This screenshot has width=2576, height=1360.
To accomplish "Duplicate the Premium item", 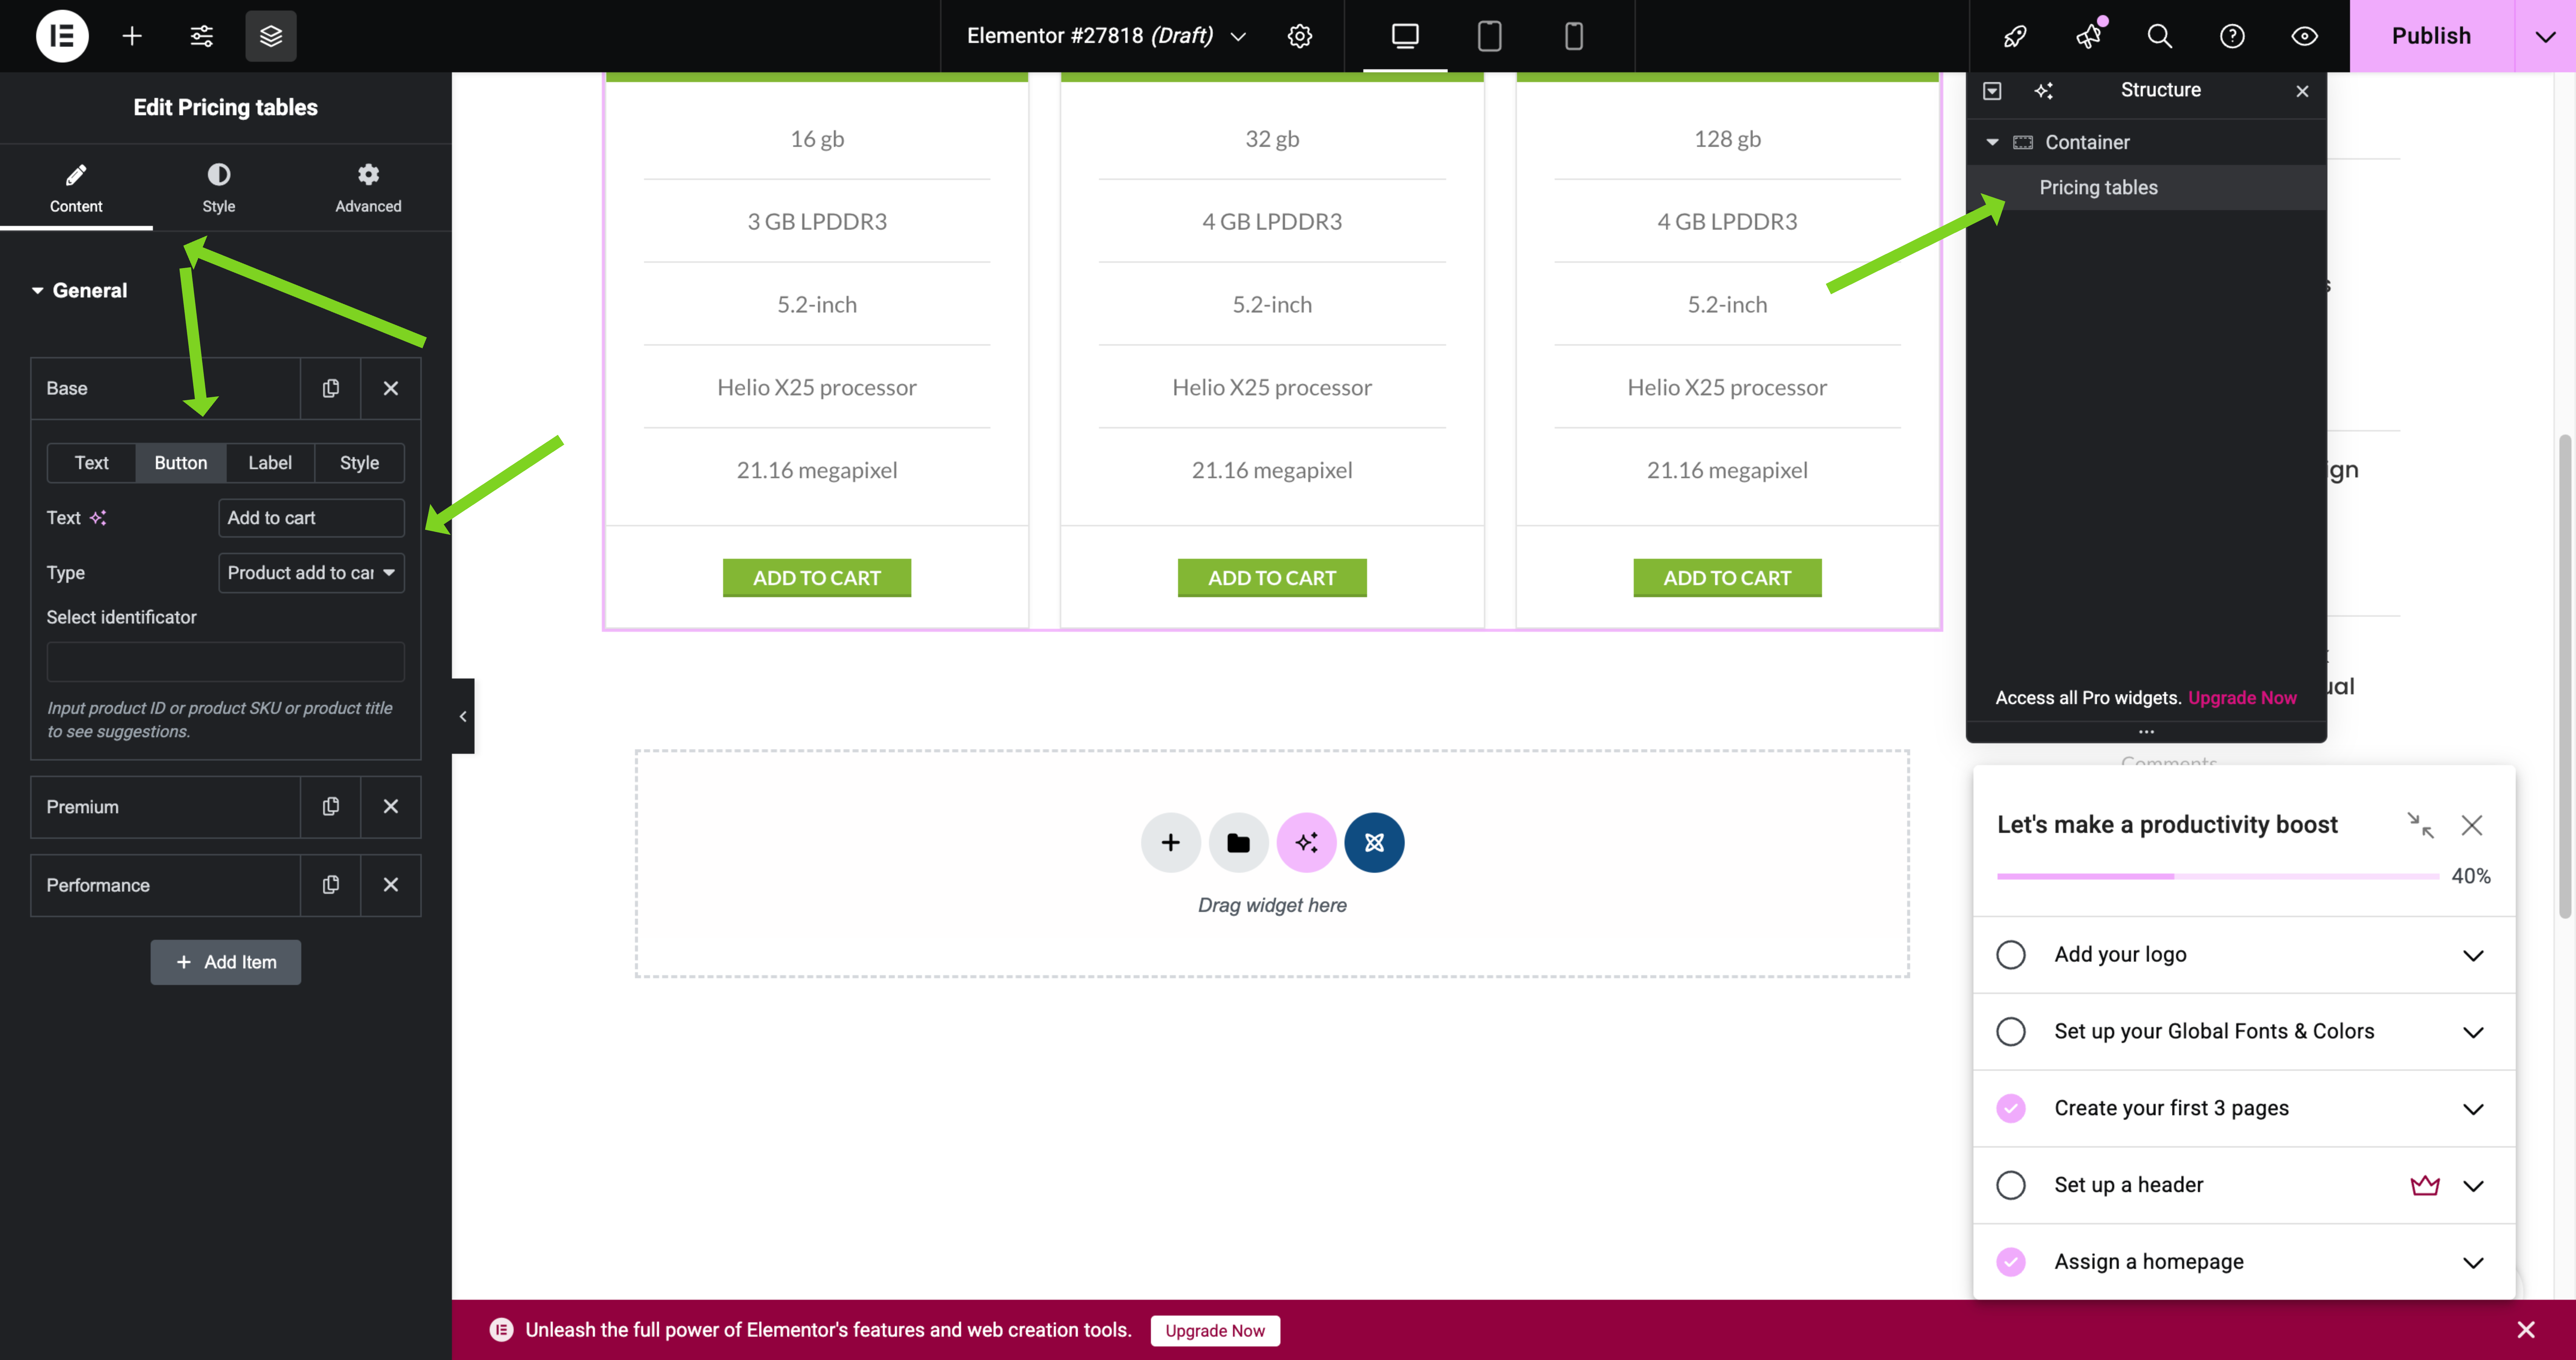I will [331, 806].
